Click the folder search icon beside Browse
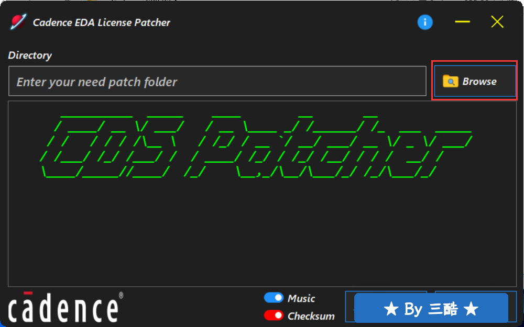 coord(451,81)
